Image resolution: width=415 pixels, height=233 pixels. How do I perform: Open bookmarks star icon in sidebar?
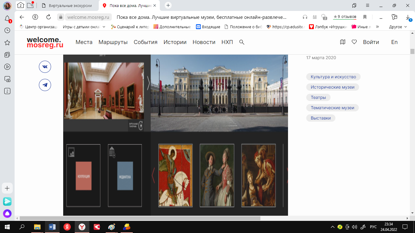click(7, 42)
